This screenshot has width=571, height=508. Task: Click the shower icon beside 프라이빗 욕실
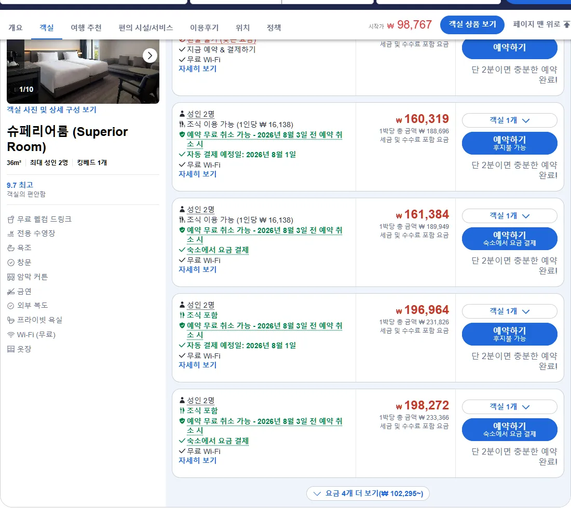pyautogui.click(x=11, y=320)
